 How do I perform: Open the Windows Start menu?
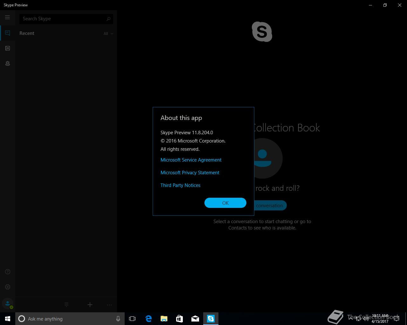coord(8,319)
